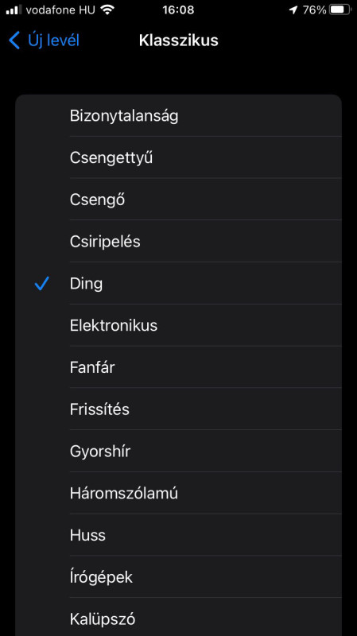Select the Csengő sound
The width and height of the screenshot is (357, 636).
point(178,200)
